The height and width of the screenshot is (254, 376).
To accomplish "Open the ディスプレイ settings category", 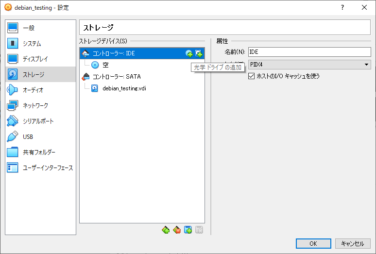I will pyautogui.click(x=40, y=59).
